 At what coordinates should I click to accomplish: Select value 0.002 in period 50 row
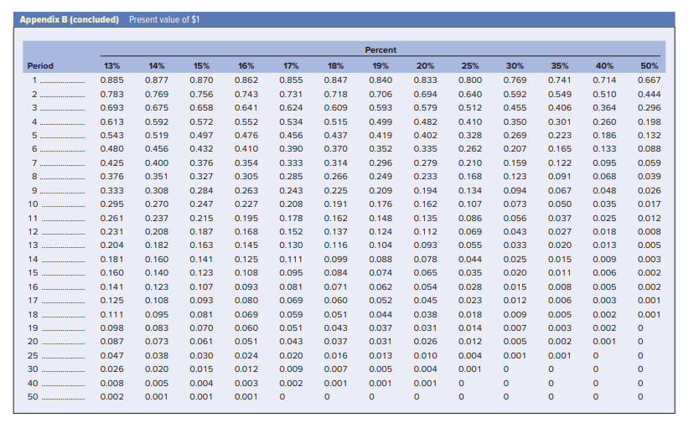112,397
